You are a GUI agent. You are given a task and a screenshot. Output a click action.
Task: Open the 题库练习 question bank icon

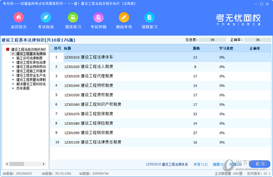point(73,17)
